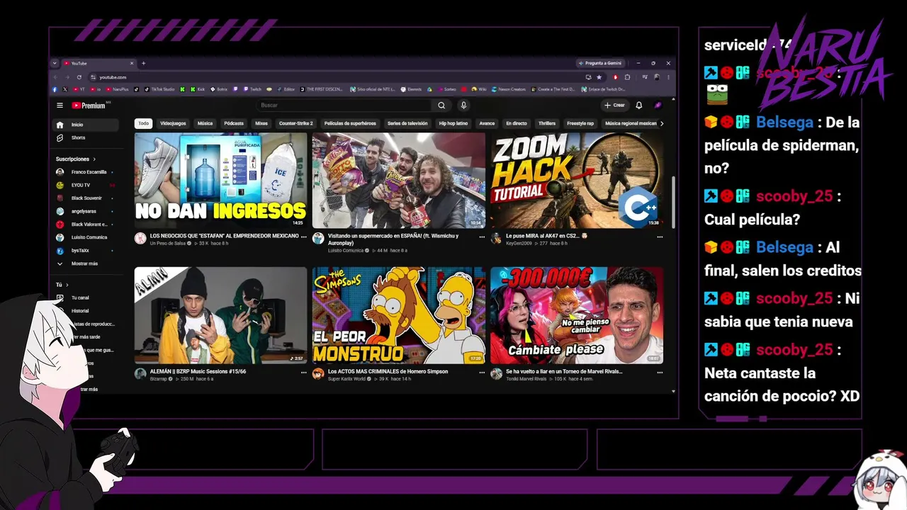The image size is (907, 510).
Task: Select the Videojuegos filter chip
Action: click(x=173, y=123)
